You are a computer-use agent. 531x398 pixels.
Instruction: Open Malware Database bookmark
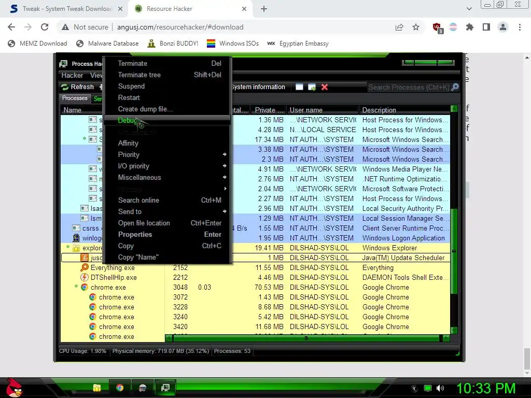pos(108,44)
